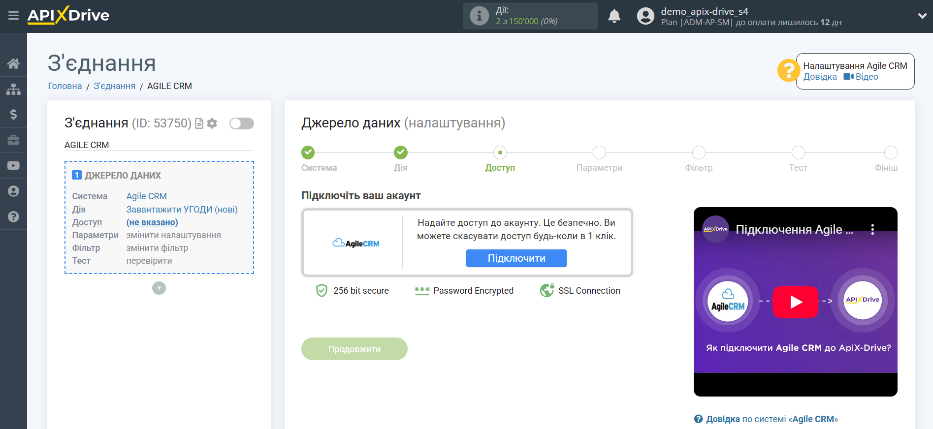The height and width of the screenshot is (429, 933).
Task: Click the demo_apix-drive_s4 username
Action: 705,11
